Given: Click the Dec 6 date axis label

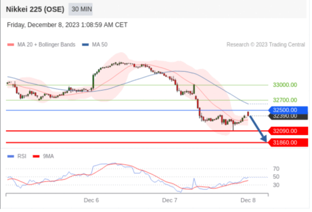Looking at the screenshot, I should [91, 200].
